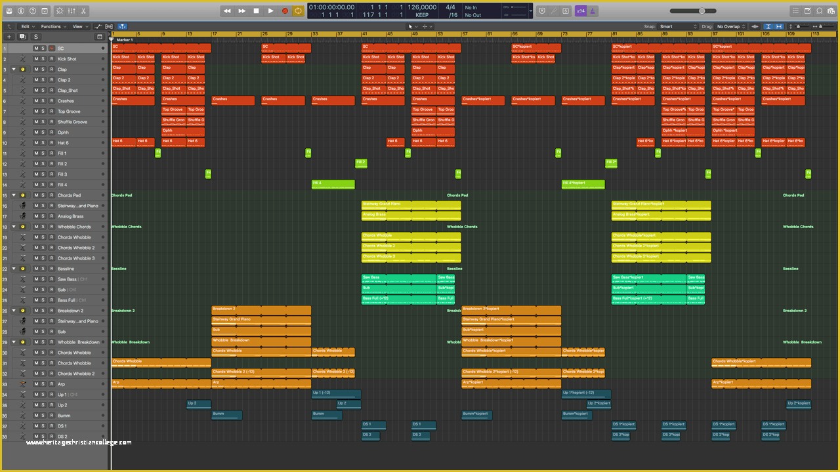Open the Loop Browser icon

(x=820, y=11)
